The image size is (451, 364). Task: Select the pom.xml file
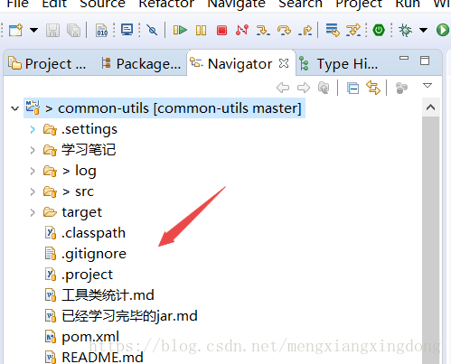coord(82,337)
